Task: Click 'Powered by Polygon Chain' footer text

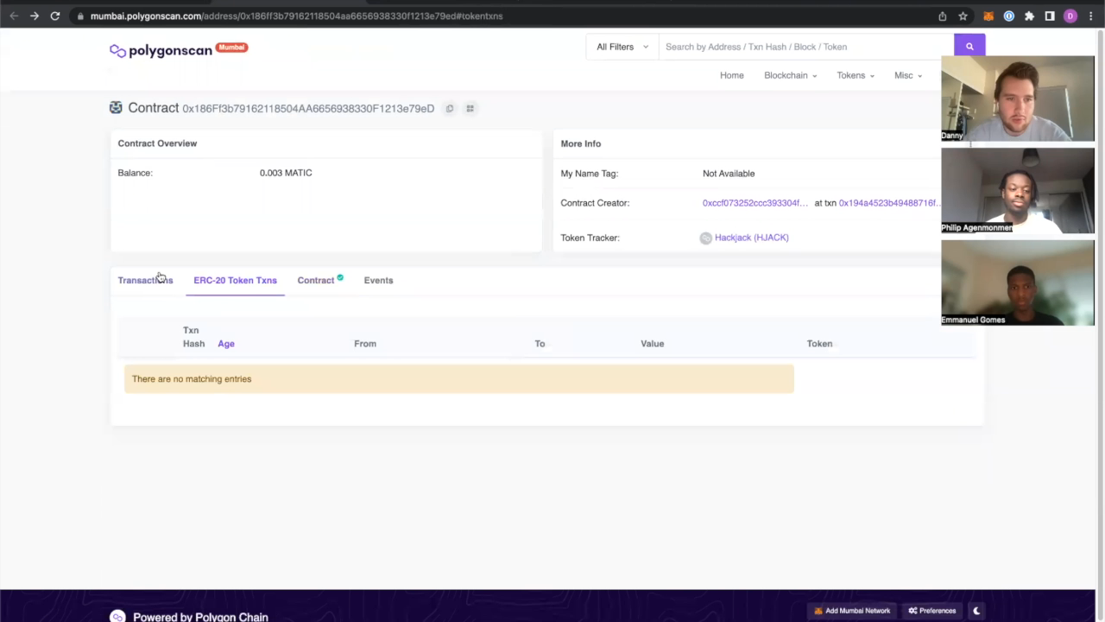Action: pyautogui.click(x=200, y=617)
